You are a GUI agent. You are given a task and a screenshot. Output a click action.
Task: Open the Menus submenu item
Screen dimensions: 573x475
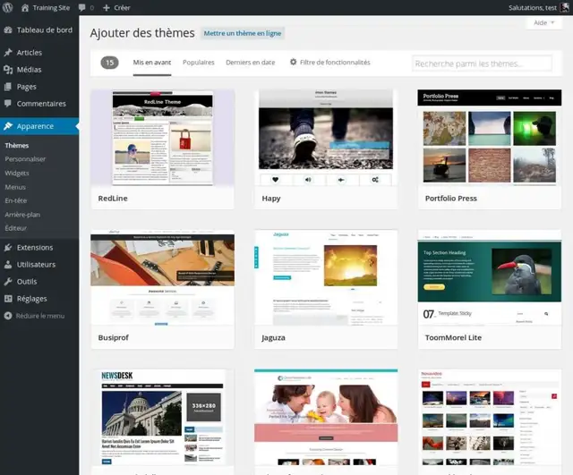click(15, 187)
